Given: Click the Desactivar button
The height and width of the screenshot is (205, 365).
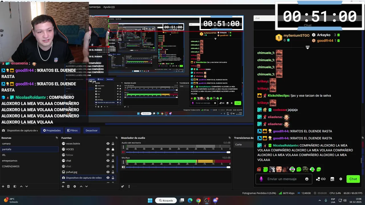Looking at the screenshot, I should coord(92,130).
